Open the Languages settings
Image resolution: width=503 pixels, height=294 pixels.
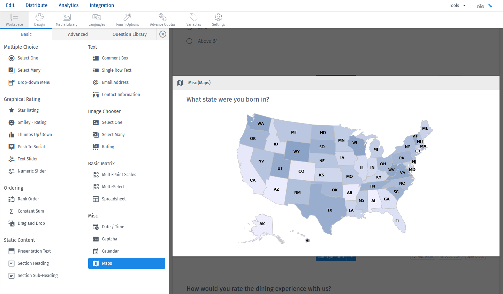(97, 19)
